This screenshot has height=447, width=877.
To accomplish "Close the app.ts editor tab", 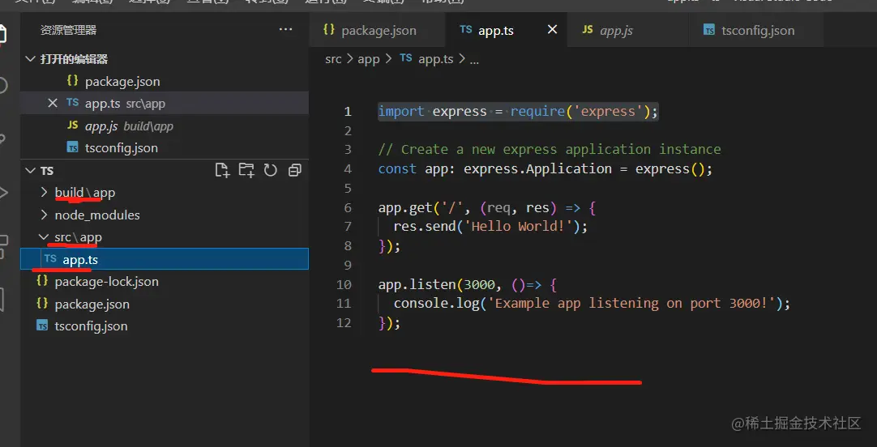I will [552, 30].
